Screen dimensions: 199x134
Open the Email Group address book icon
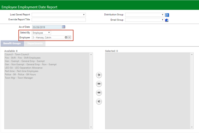(x=167, y=20)
